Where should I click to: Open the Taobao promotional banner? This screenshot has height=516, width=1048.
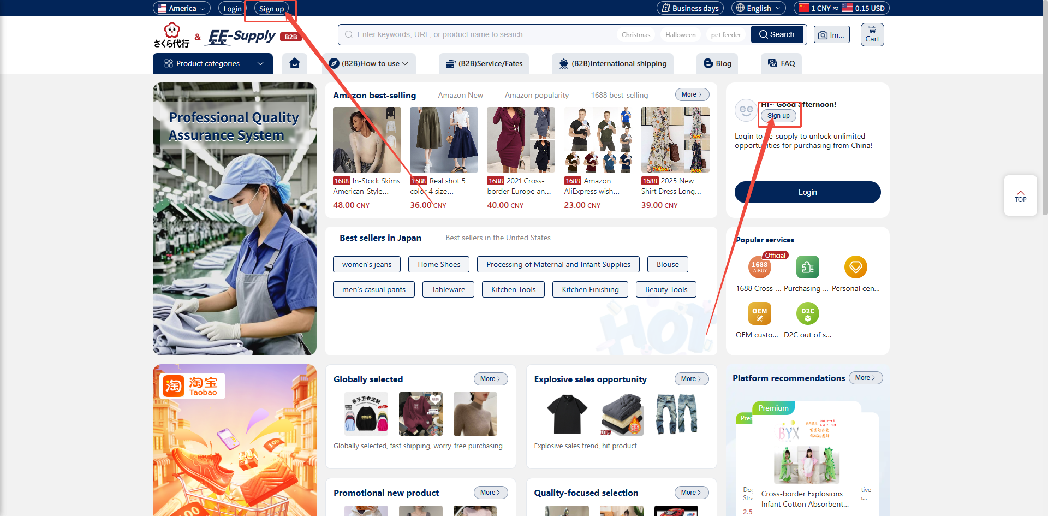235,440
